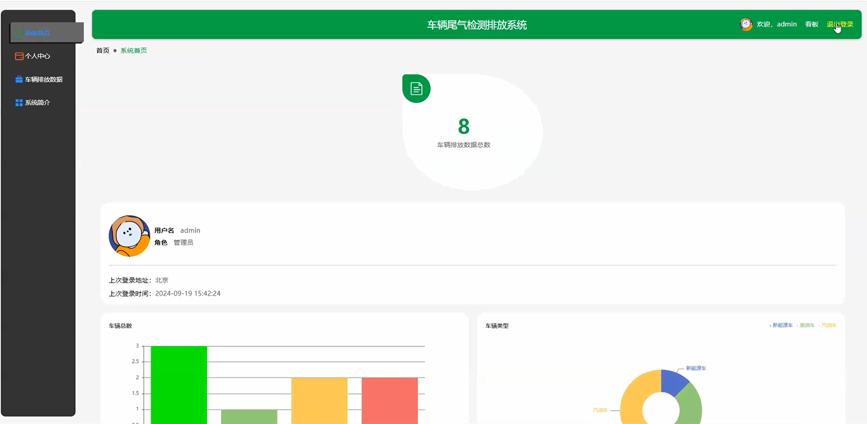Click the username value admin in the profile panel
Image resolution: width=867 pixels, height=424 pixels.
190,230
